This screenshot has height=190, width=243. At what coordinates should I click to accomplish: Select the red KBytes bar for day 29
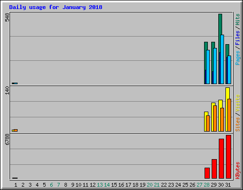click(x=214, y=169)
